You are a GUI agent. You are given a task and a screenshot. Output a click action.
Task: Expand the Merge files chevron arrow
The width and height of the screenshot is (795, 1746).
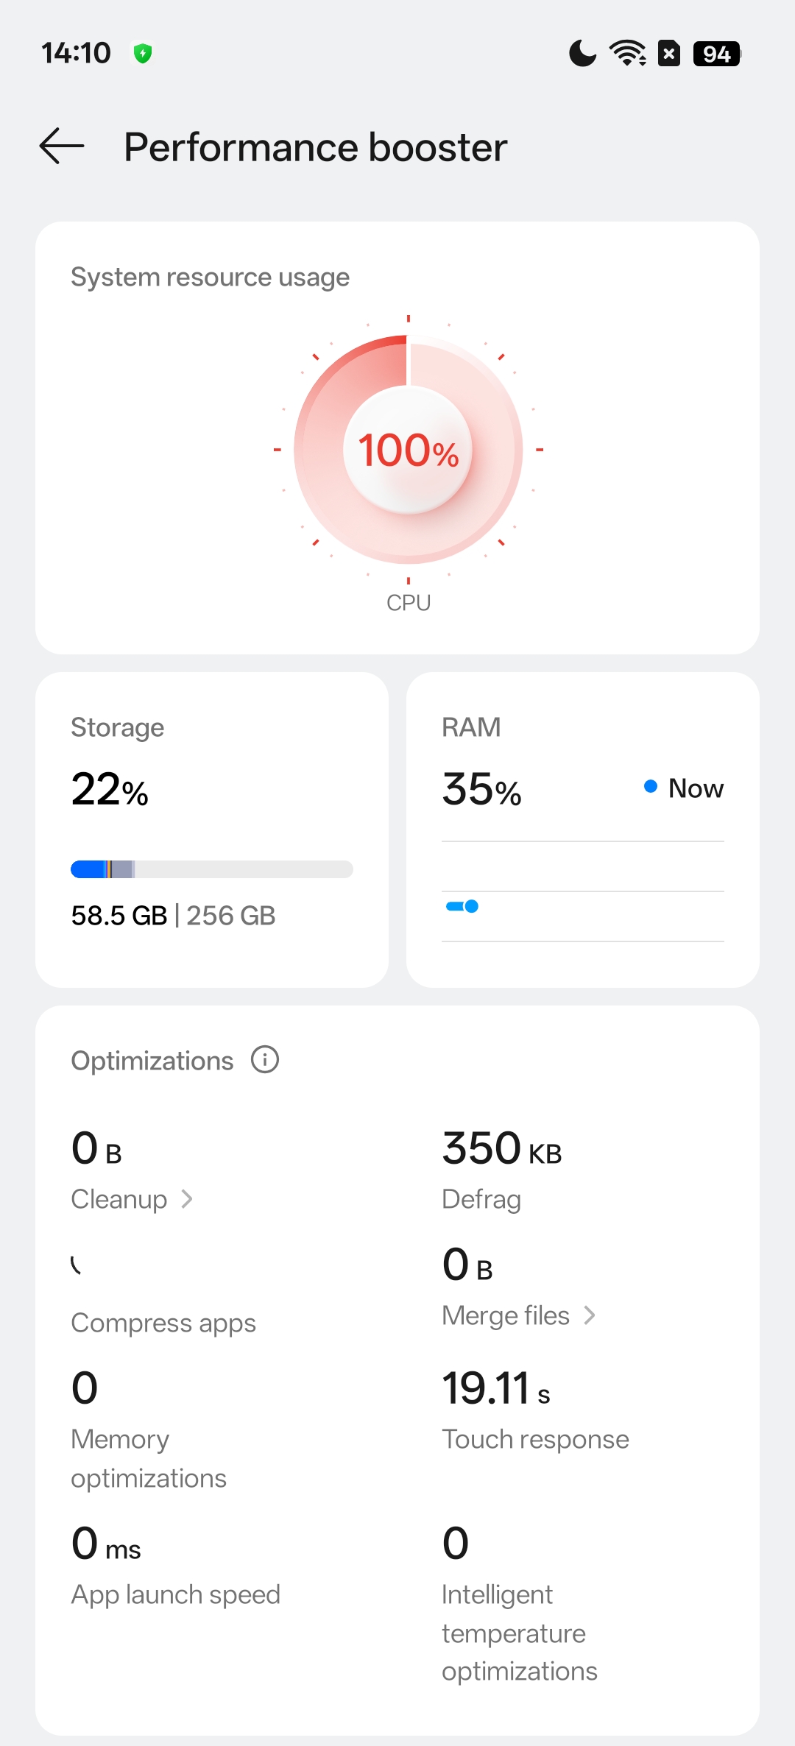(x=589, y=1315)
